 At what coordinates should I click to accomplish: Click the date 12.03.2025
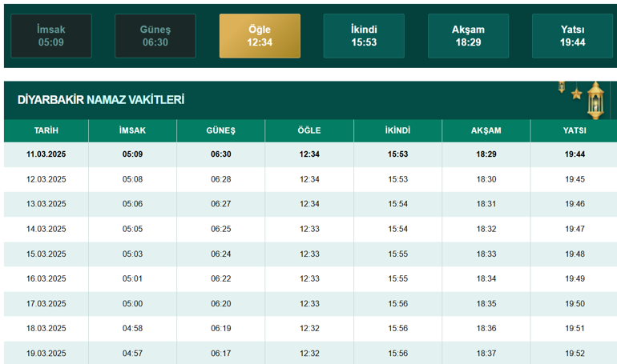[46, 179]
